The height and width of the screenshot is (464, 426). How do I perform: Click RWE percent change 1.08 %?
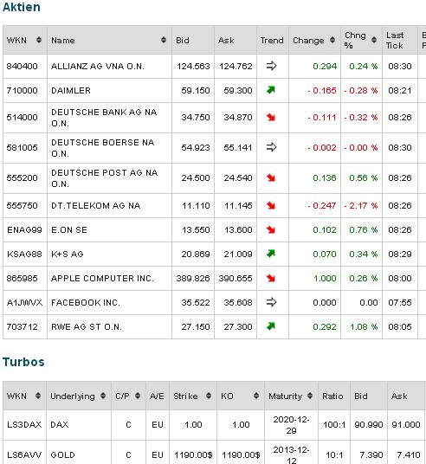pyautogui.click(x=364, y=326)
